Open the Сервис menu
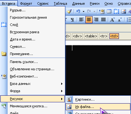 point(43,3)
